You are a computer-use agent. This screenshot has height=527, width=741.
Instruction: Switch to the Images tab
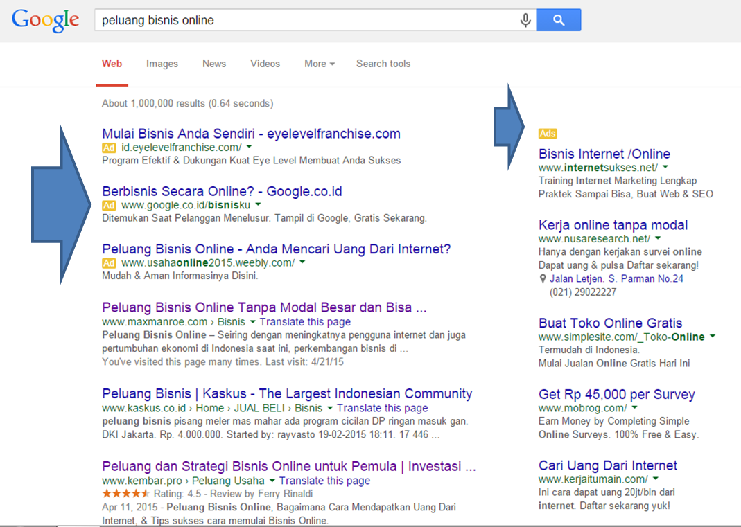point(162,64)
